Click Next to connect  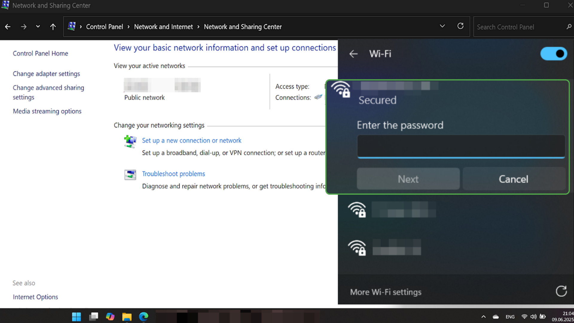click(x=408, y=179)
